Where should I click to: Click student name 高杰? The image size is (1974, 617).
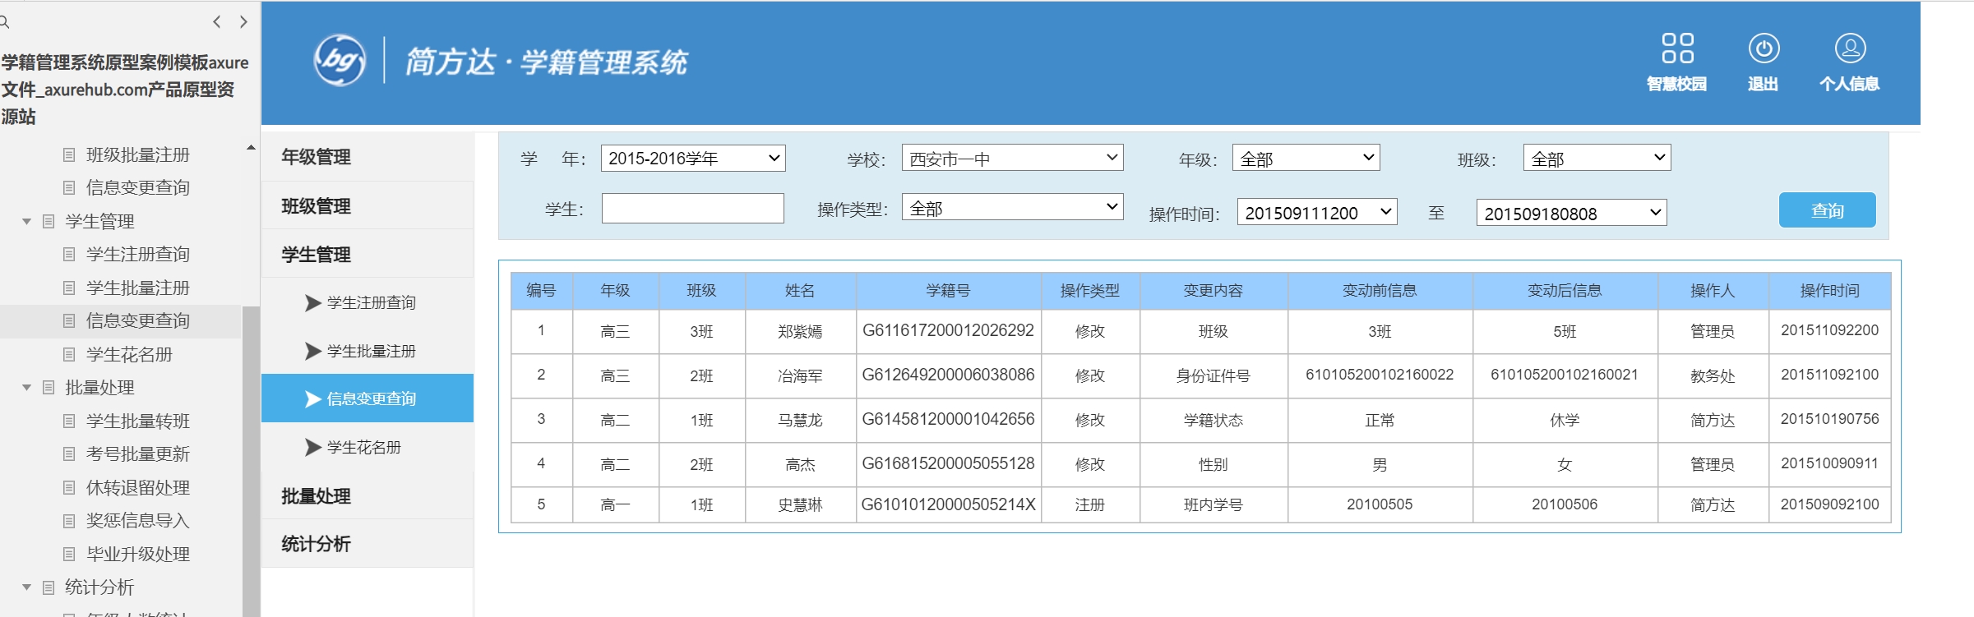click(800, 464)
